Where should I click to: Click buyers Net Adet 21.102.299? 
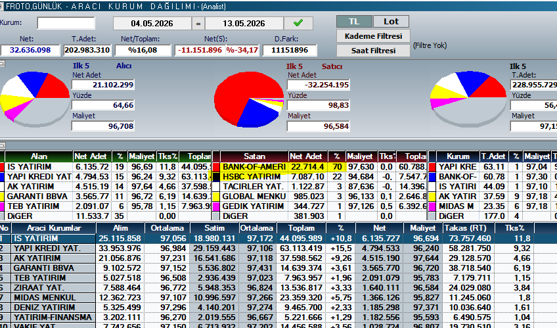[x=103, y=85]
